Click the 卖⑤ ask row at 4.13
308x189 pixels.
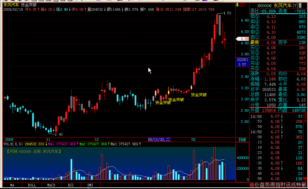278,17
